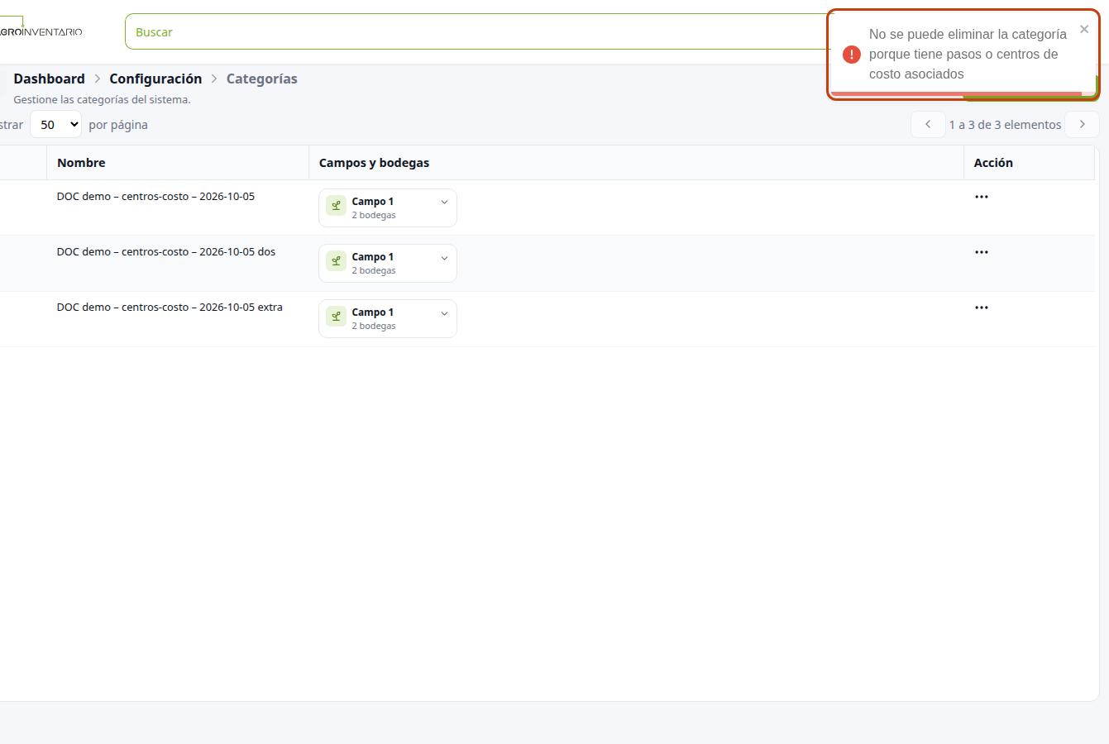This screenshot has width=1109, height=744.
Task: Click the AgroInventario logo
Action: click(41, 31)
